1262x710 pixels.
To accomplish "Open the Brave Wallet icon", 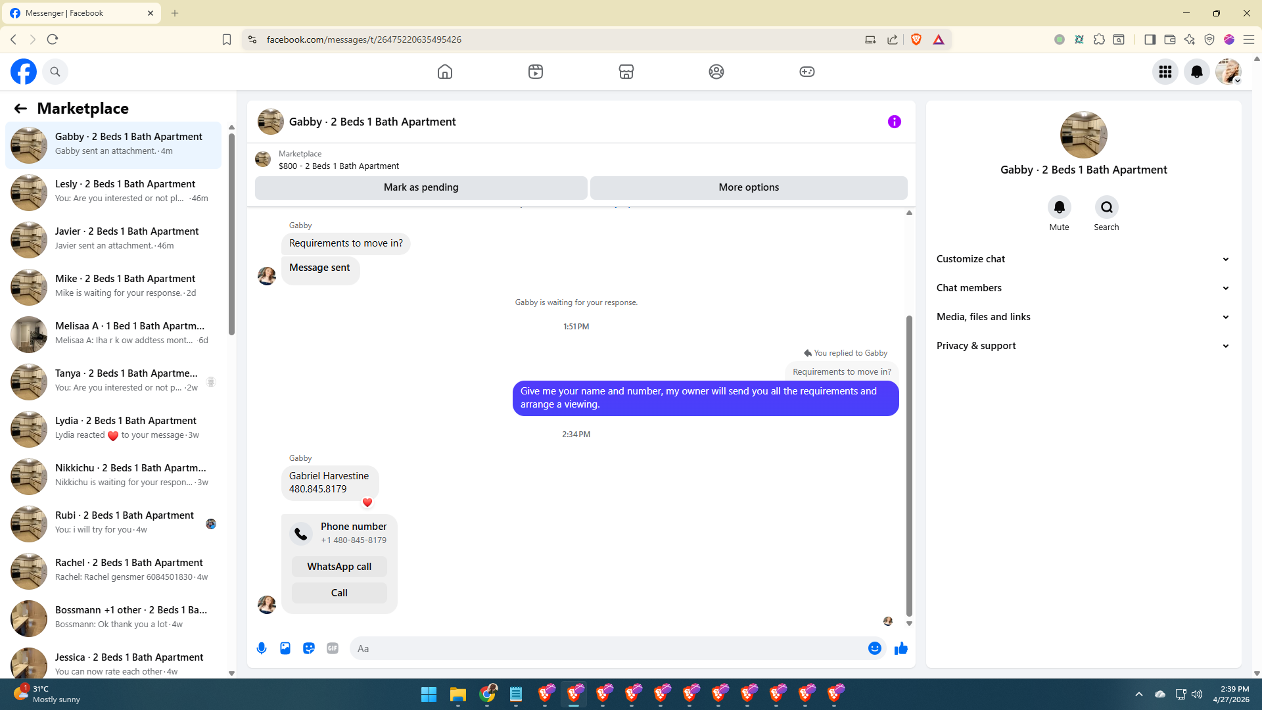I will pyautogui.click(x=1170, y=39).
